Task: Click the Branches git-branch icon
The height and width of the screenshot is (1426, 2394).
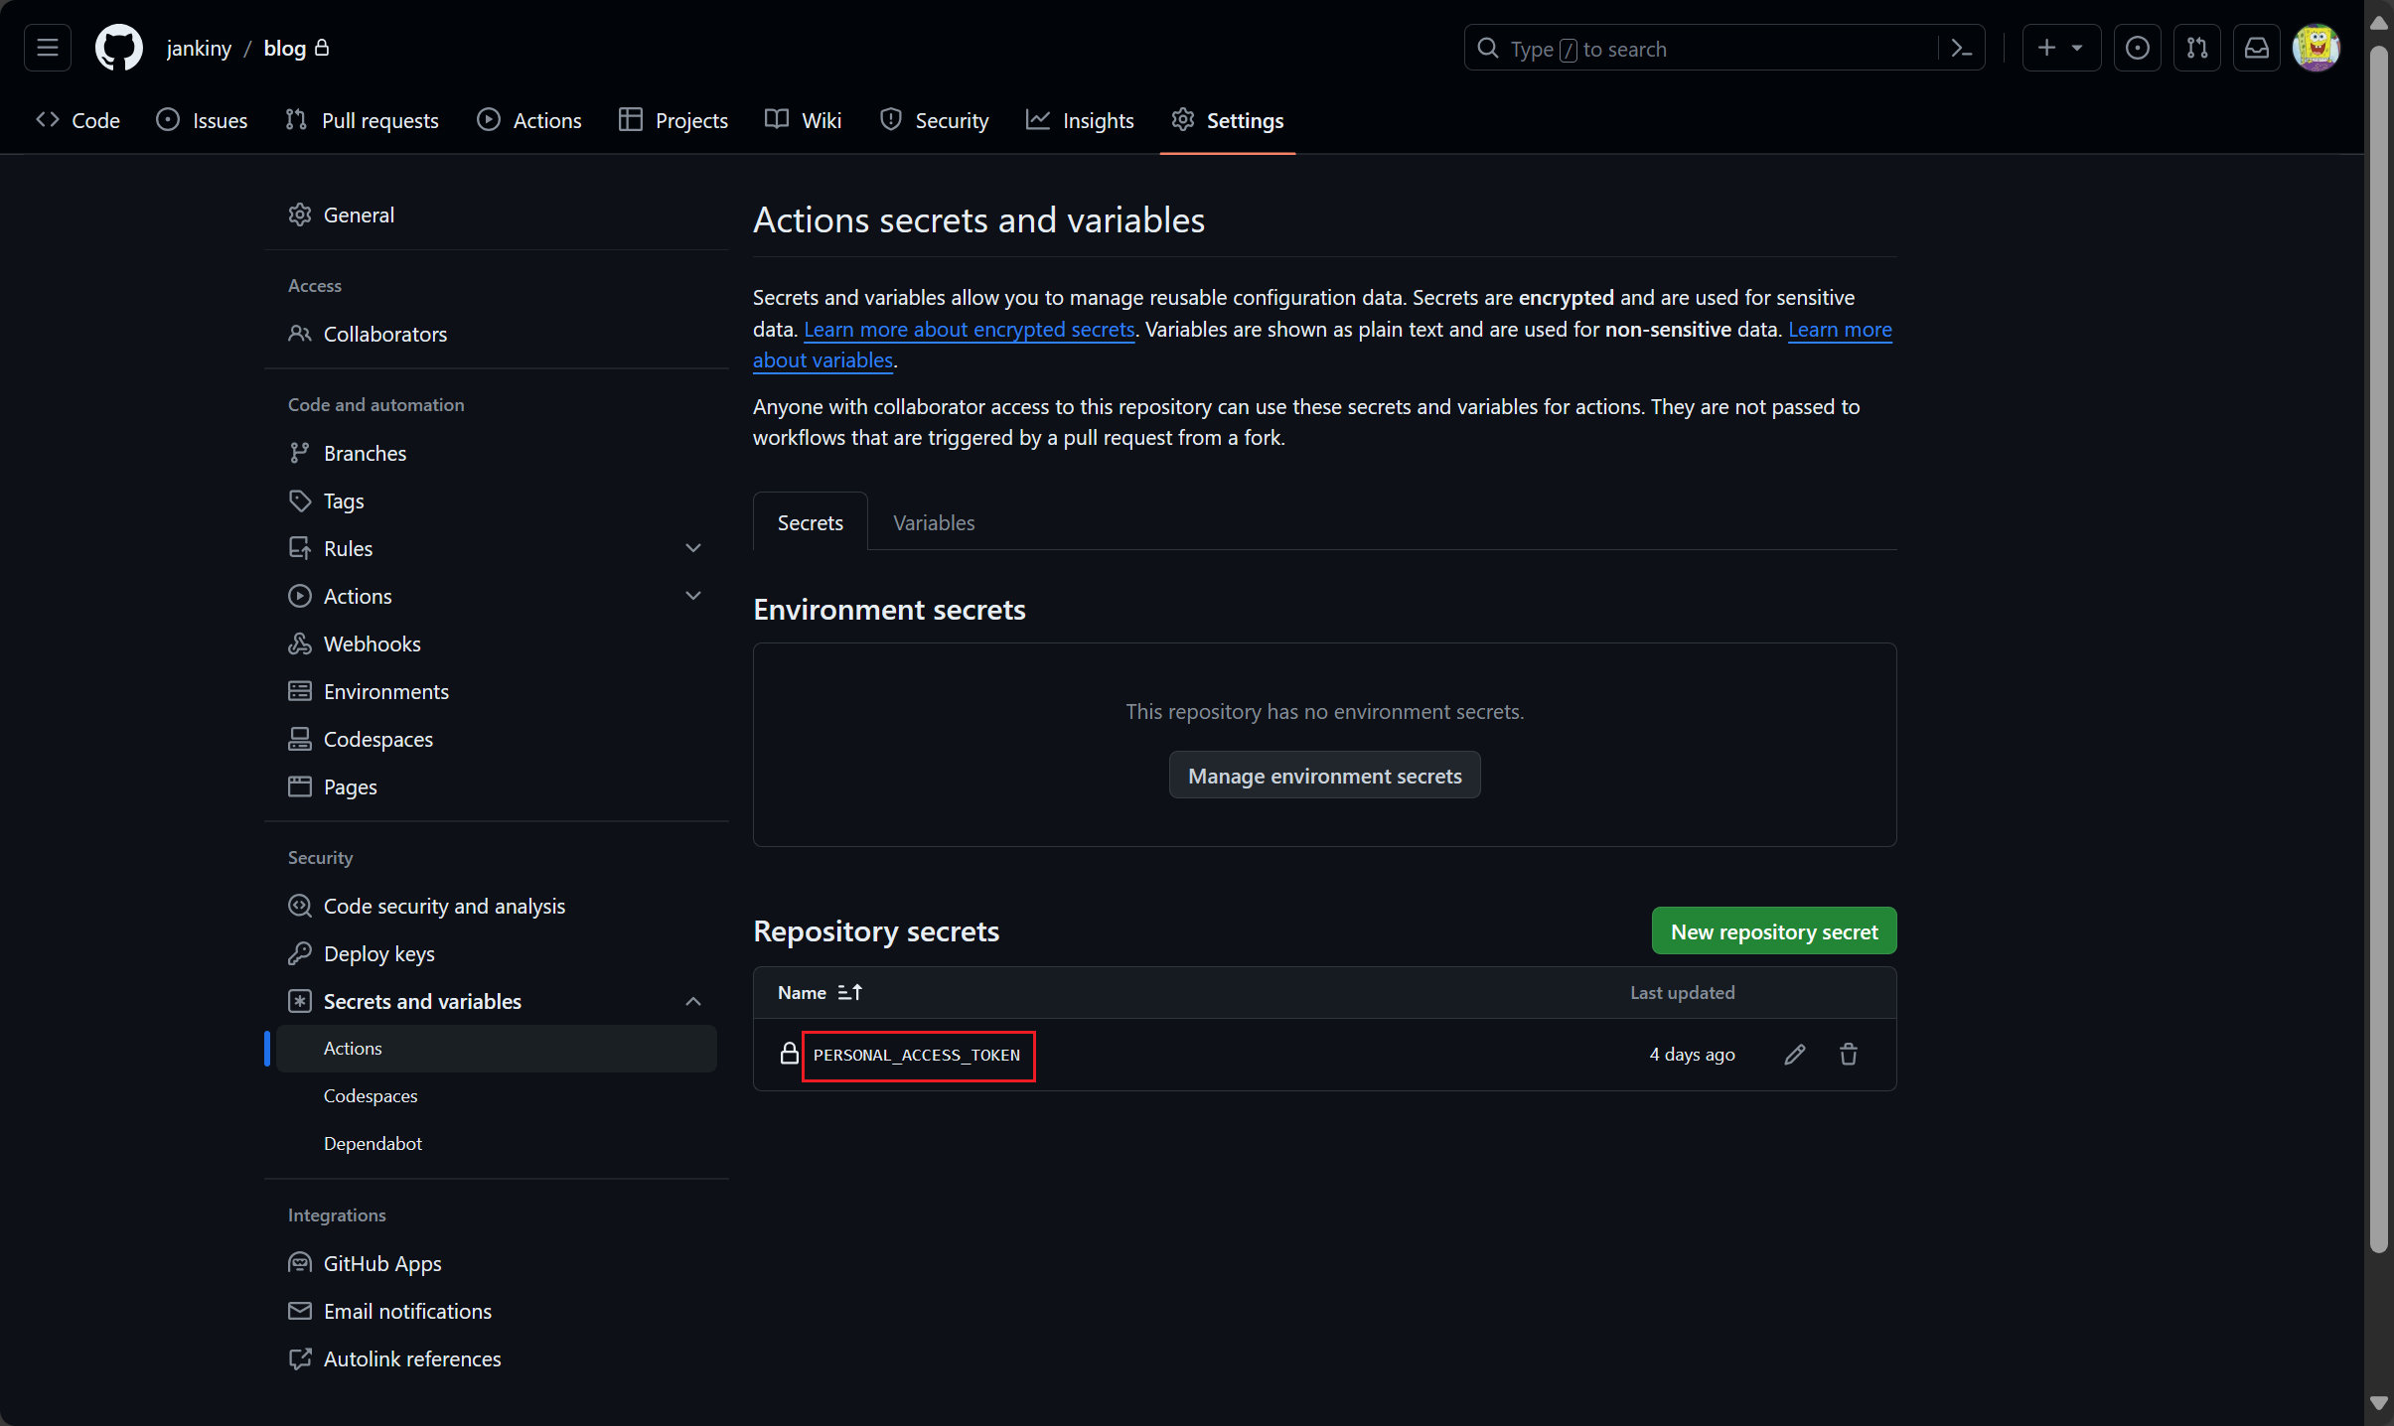Action: click(300, 453)
